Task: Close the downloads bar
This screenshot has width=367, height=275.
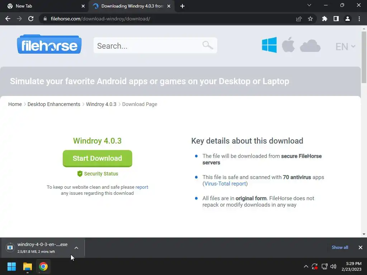Action: pyautogui.click(x=361, y=247)
